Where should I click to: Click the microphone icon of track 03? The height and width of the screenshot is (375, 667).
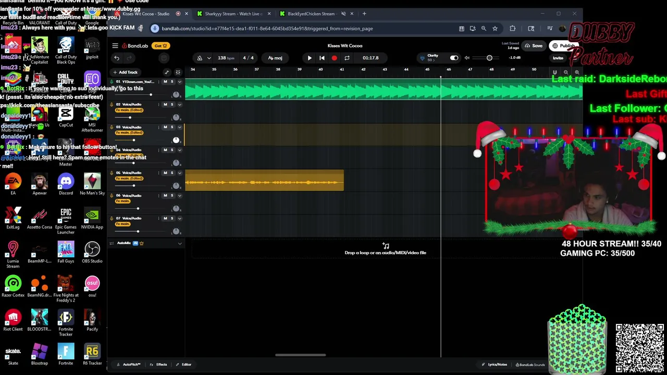112,127
